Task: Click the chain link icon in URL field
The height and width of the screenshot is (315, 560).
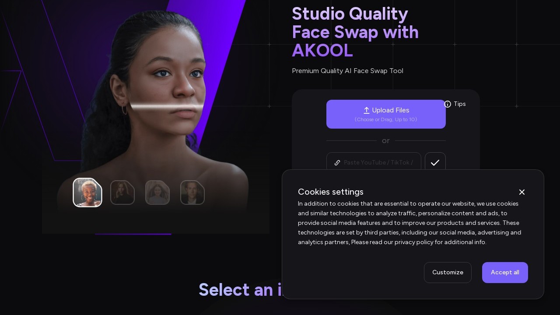Action: pos(337,163)
